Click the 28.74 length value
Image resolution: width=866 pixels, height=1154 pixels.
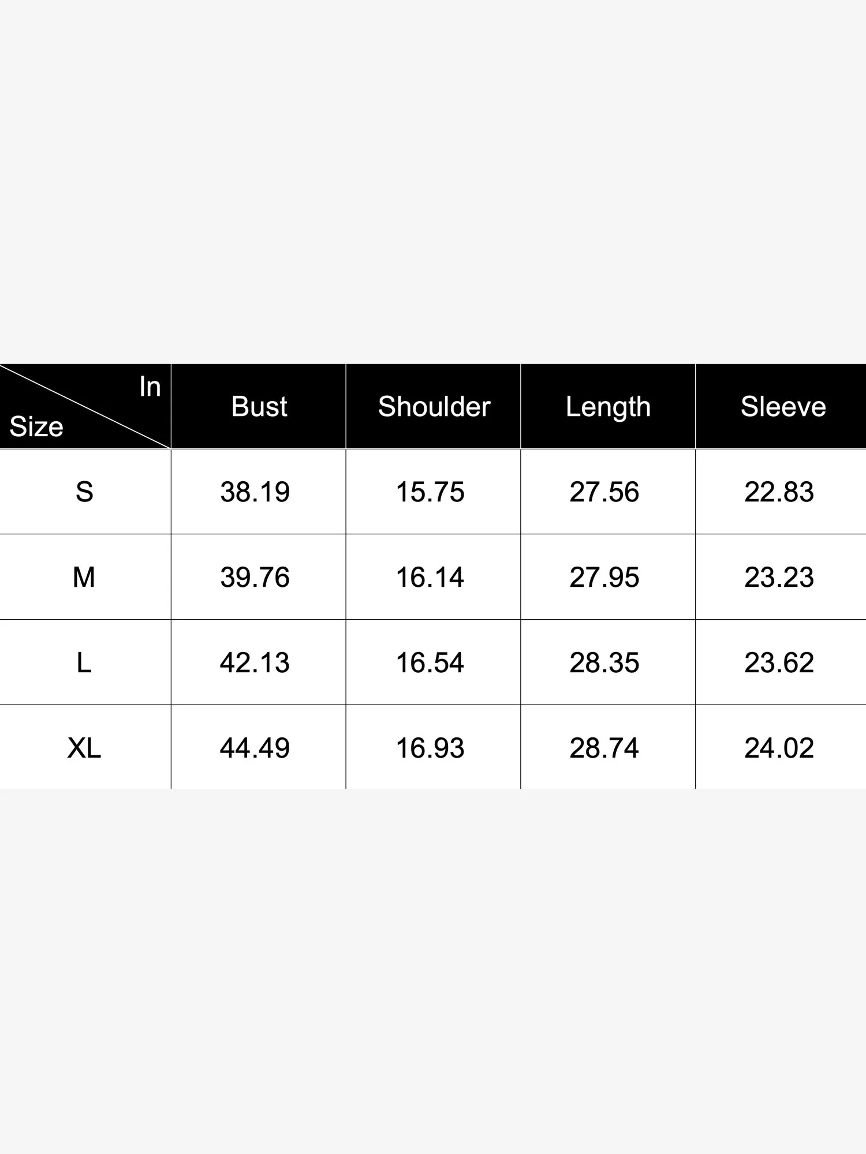[604, 748]
